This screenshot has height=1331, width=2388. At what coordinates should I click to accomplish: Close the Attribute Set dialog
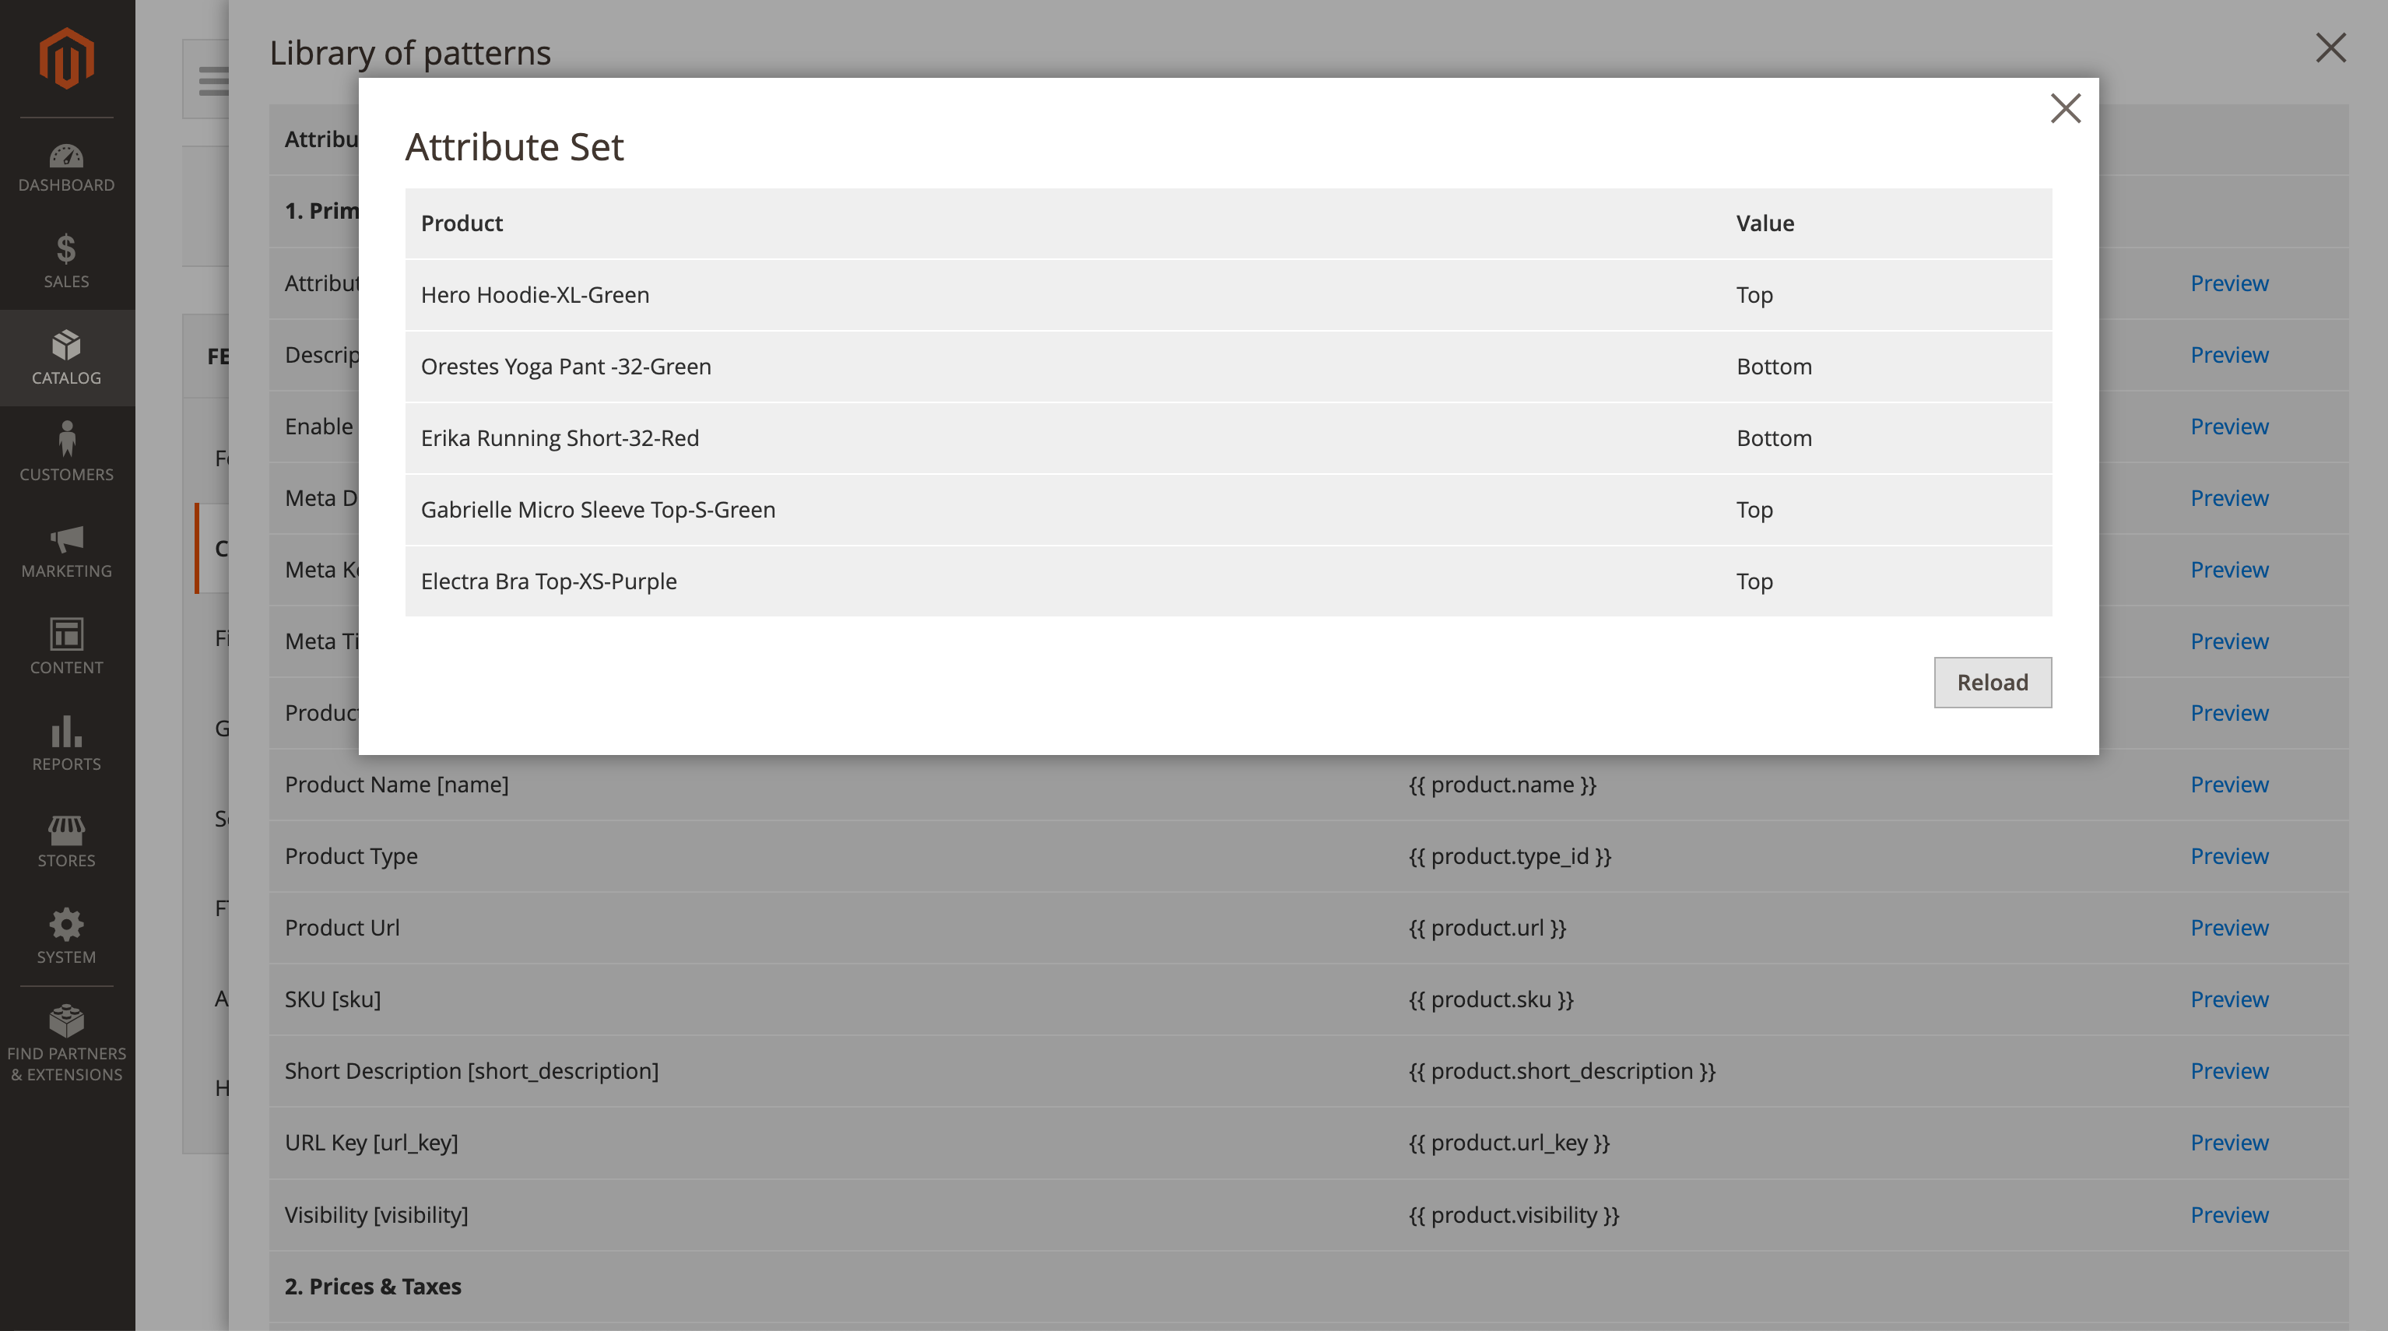2066,108
